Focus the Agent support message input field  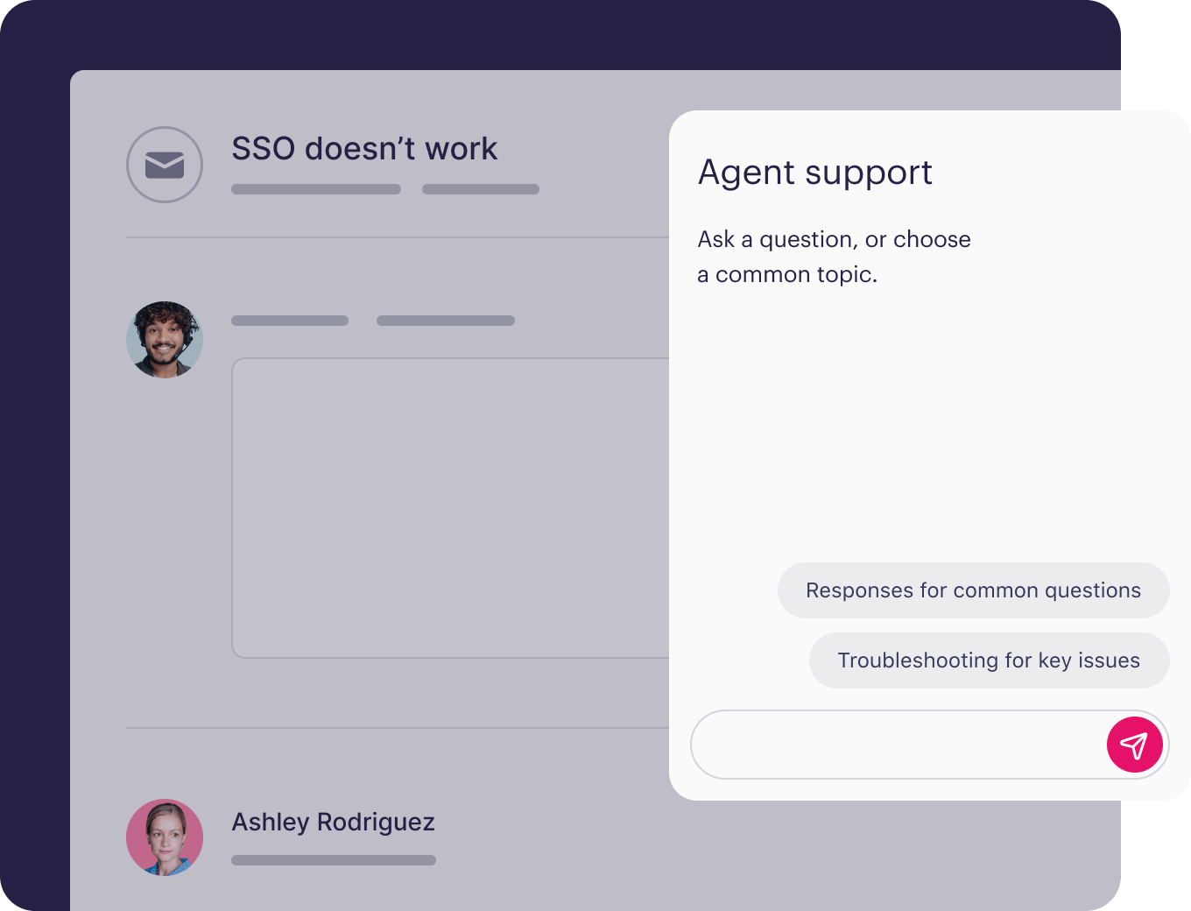[x=897, y=745]
